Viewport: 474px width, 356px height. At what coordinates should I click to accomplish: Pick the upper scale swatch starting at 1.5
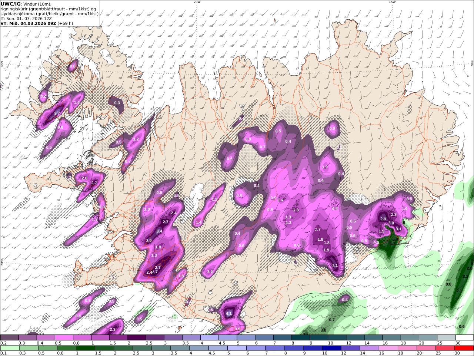pos(119,338)
